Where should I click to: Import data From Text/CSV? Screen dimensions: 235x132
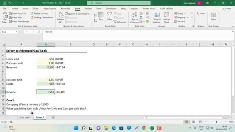coord(18,14)
